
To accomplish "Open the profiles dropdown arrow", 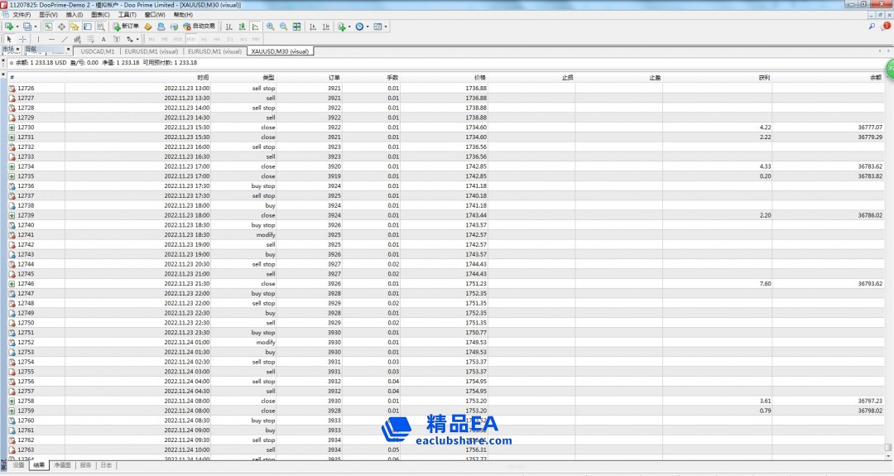I will [36, 26].
